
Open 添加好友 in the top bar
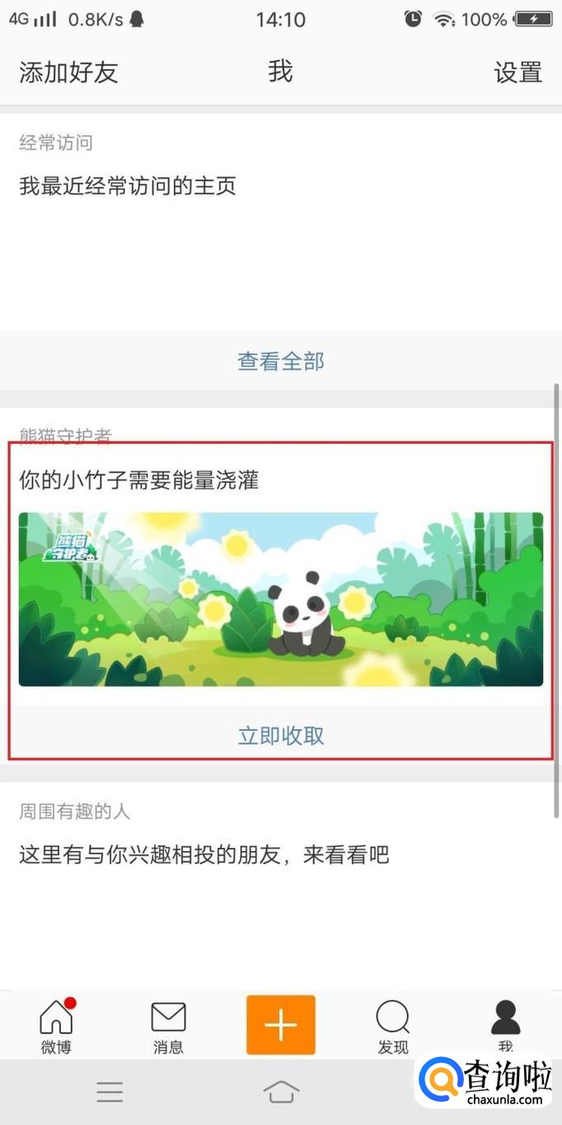[x=69, y=72]
